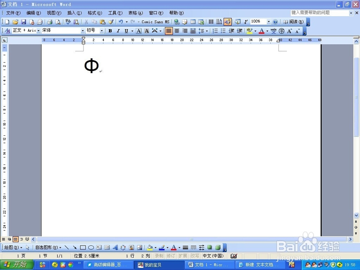Open the zoom 100% dropdown
360x270 pixels.
click(269, 22)
